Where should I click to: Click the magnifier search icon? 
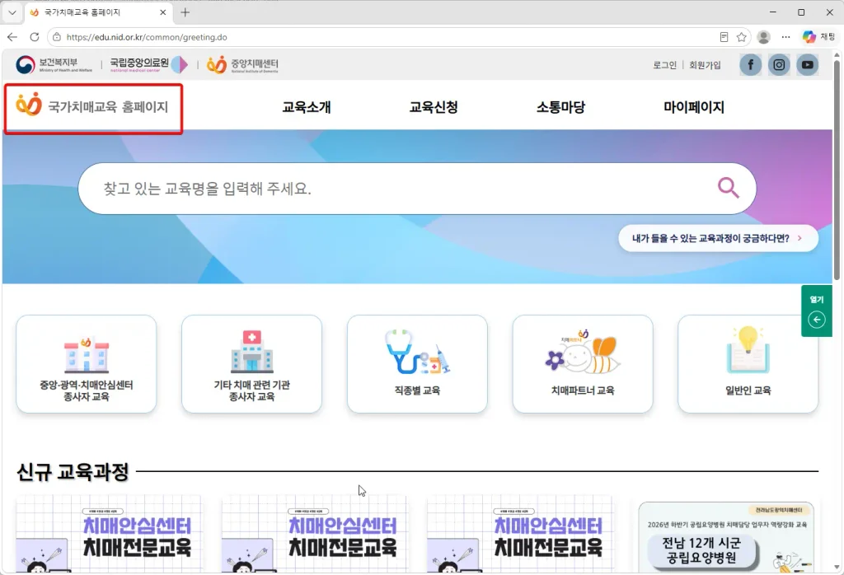(729, 189)
